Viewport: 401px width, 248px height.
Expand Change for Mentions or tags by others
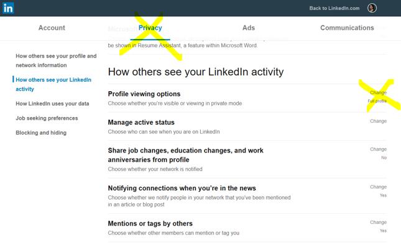click(378, 222)
